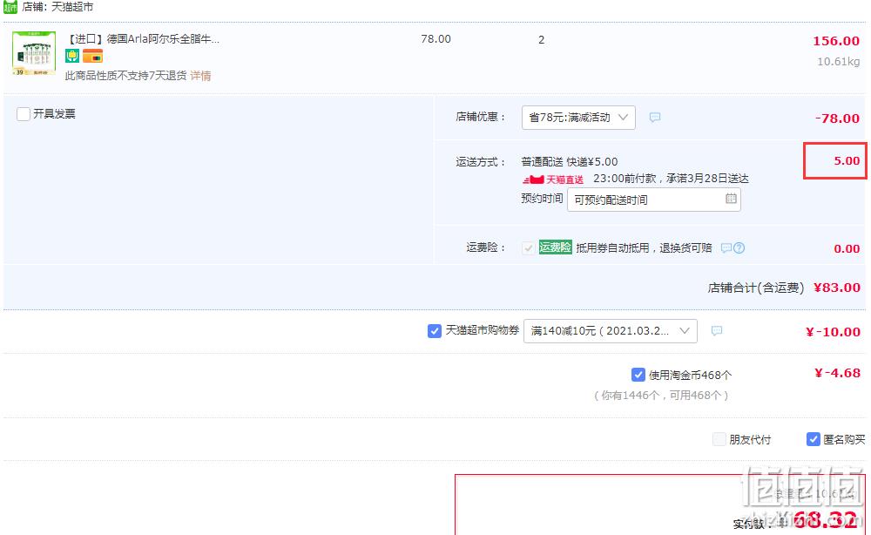Expand the 省78元:满减活动 shop discount dropdown

(578, 118)
